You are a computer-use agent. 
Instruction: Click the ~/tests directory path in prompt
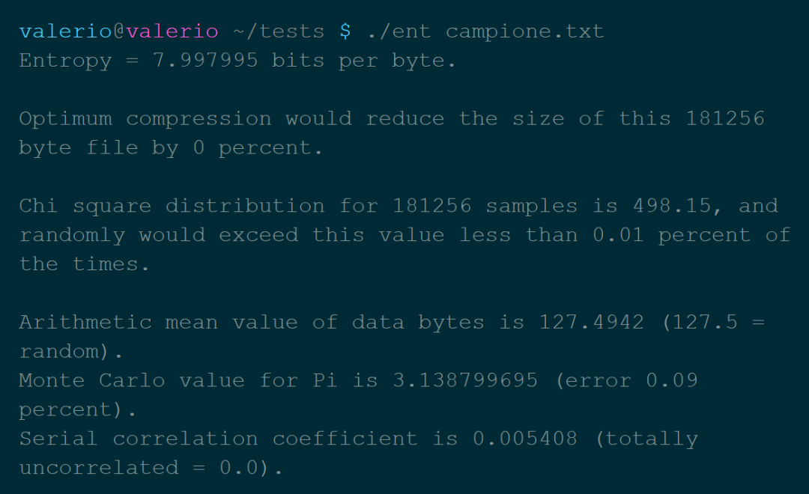click(279, 31)
